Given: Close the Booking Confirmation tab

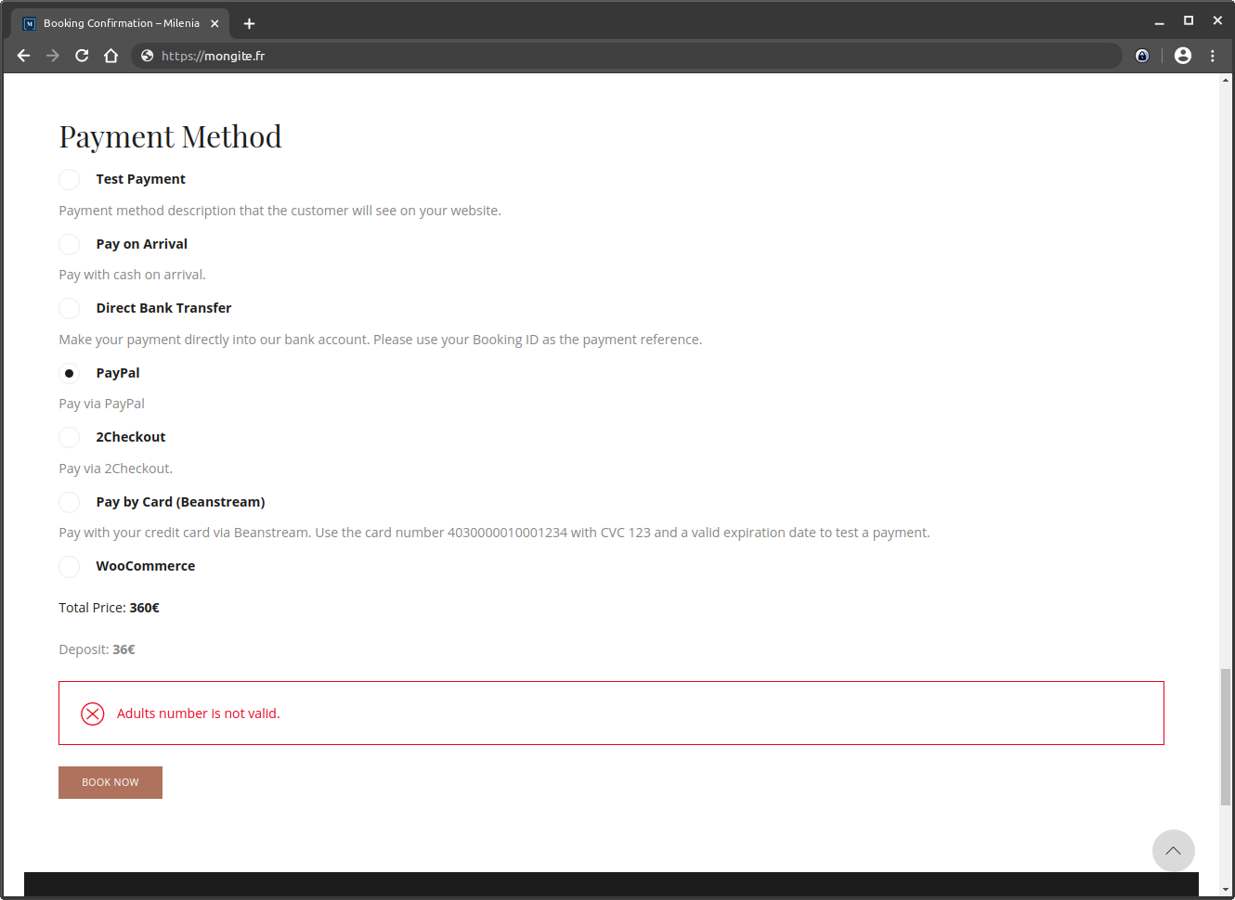Looking at the screenshot, I should (x=214, y=23).
